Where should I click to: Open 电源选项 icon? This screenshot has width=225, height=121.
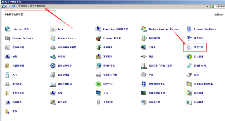(98, 47)
